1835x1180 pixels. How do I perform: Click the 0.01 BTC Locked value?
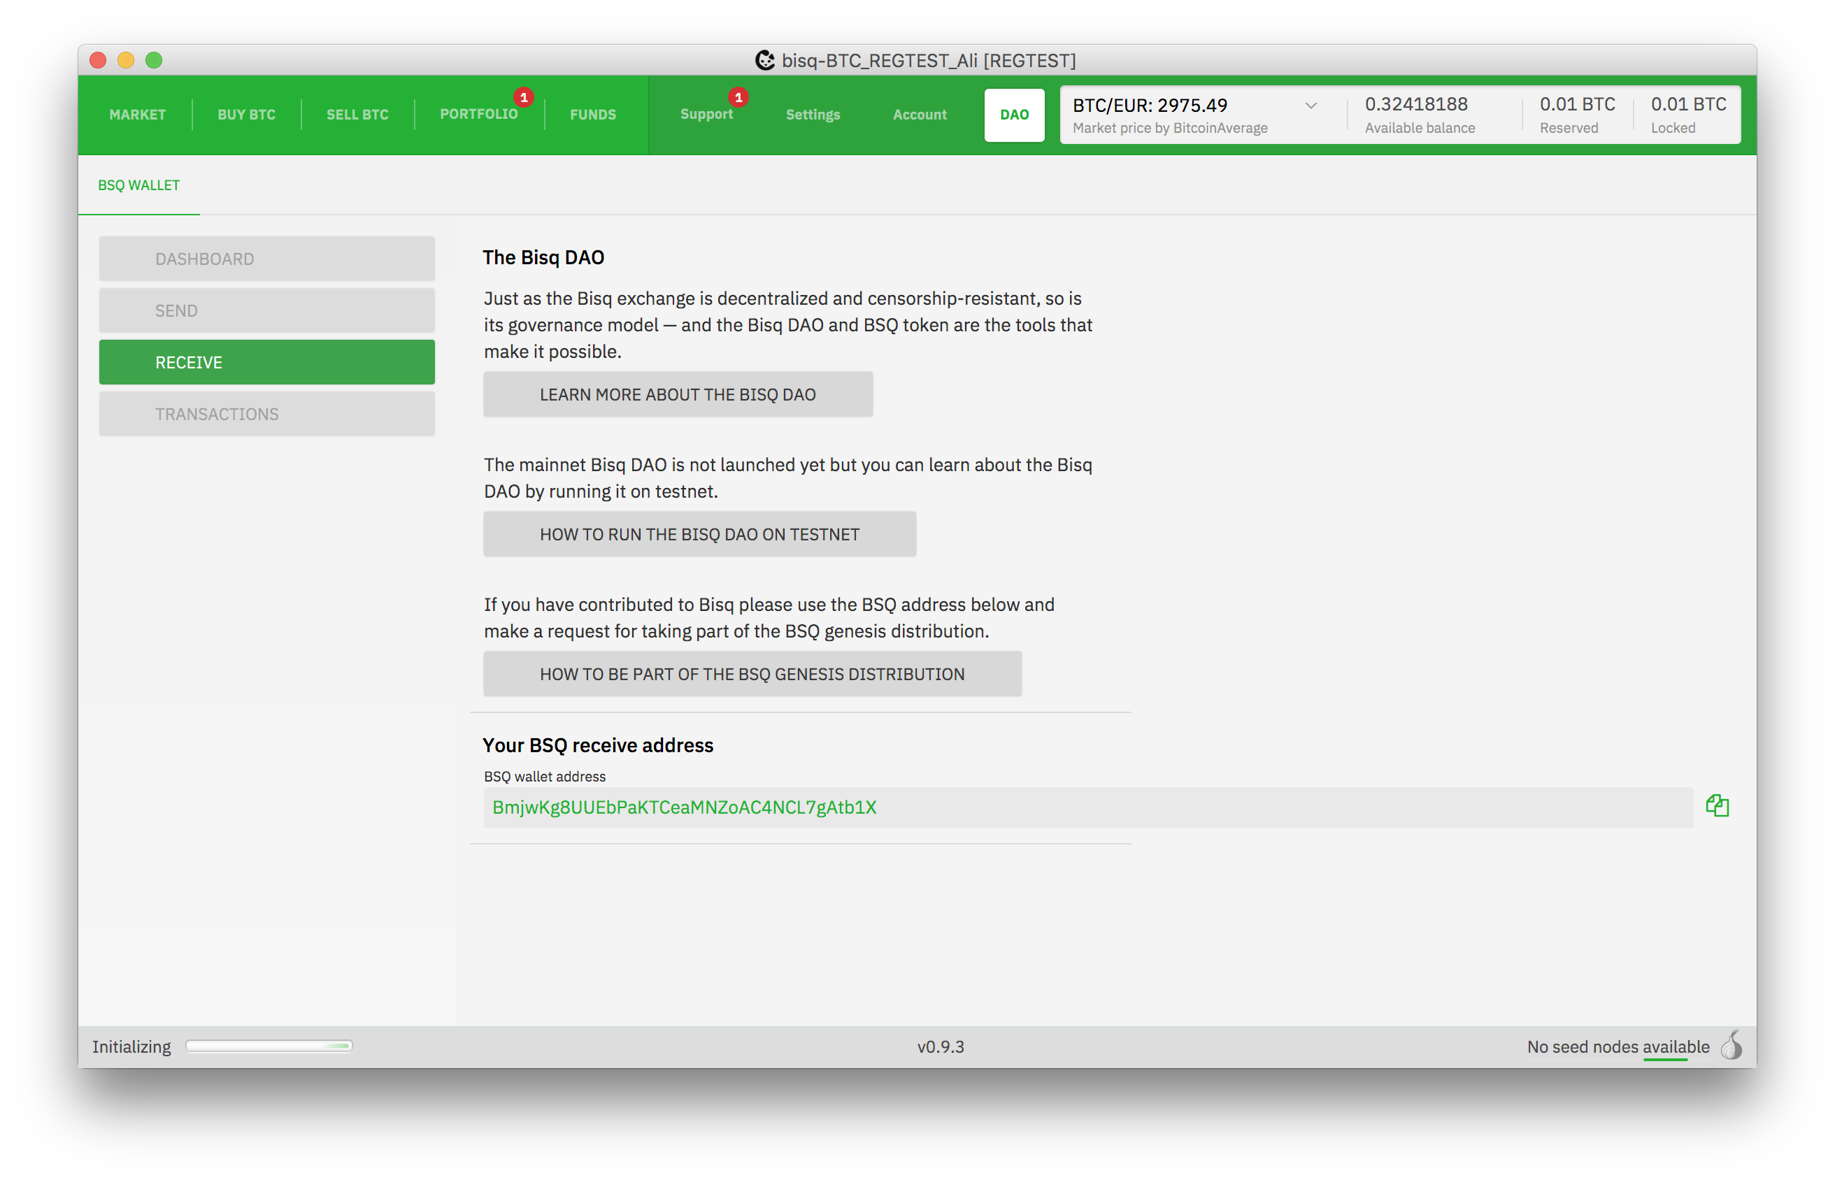pyautogui.click(x=1688, y=104)
